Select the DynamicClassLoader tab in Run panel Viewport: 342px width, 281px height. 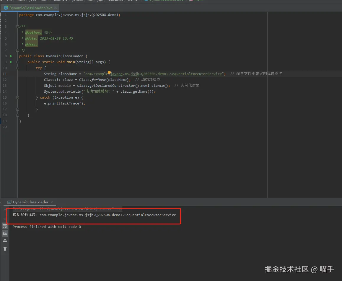coord(30,202)
